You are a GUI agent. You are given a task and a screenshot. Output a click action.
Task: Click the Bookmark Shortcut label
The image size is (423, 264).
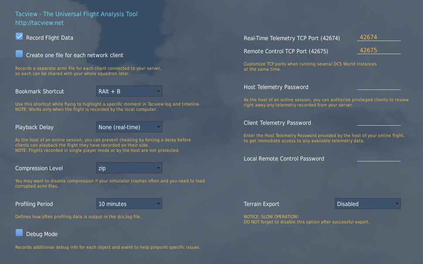click(x=40, y=91)
